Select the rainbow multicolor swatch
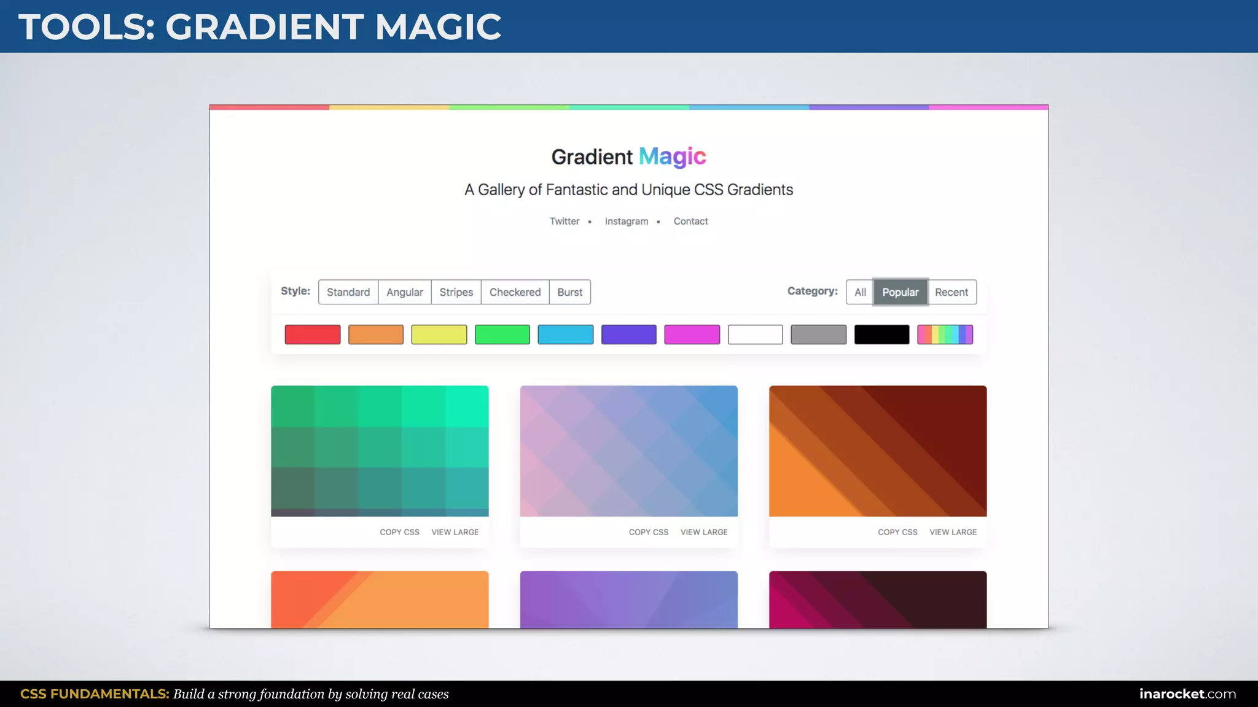 (945, 334)
